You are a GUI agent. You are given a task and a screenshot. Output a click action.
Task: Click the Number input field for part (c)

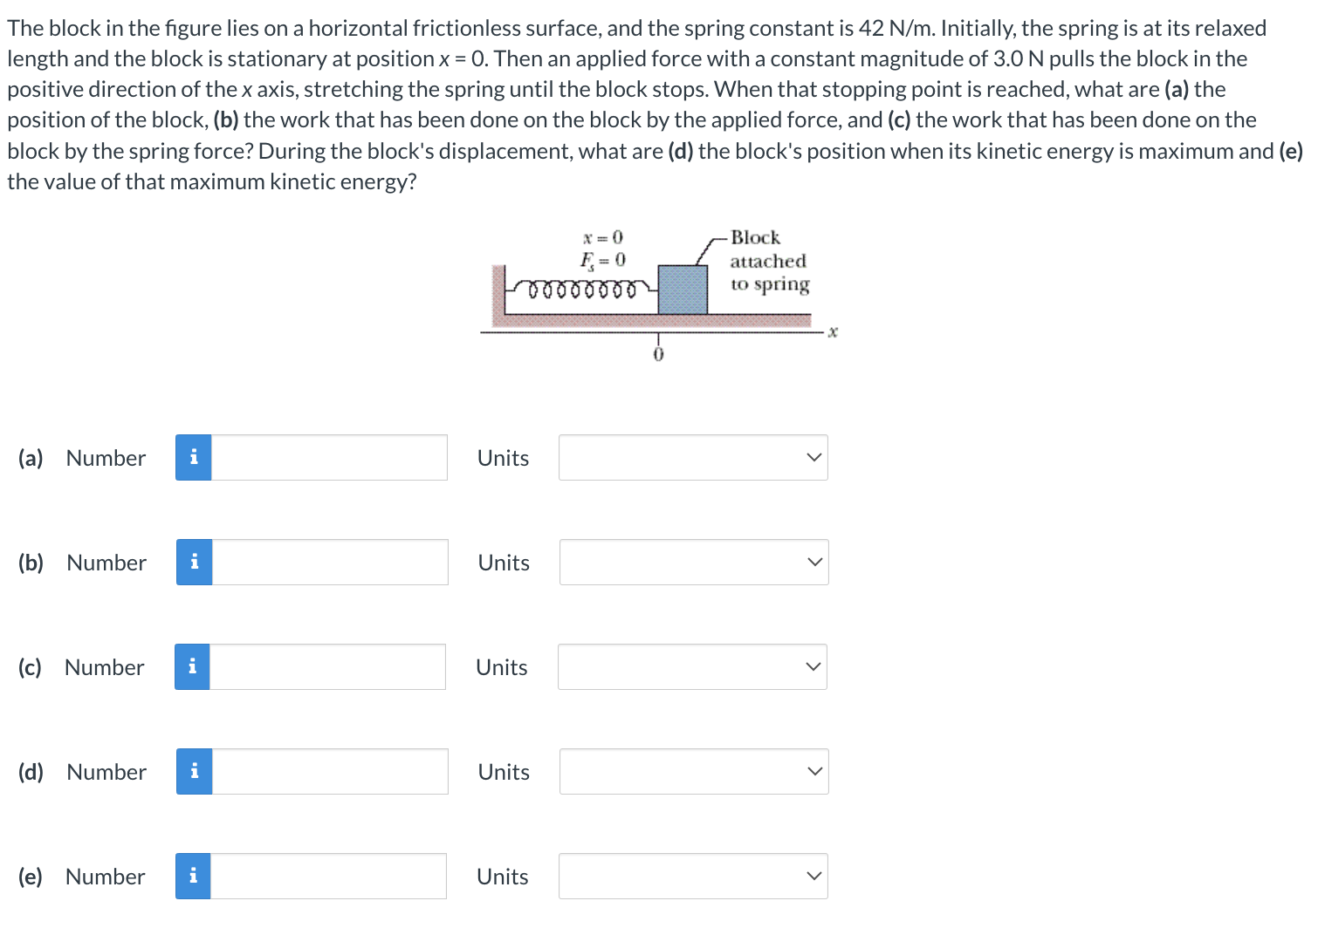coord(327,666)
